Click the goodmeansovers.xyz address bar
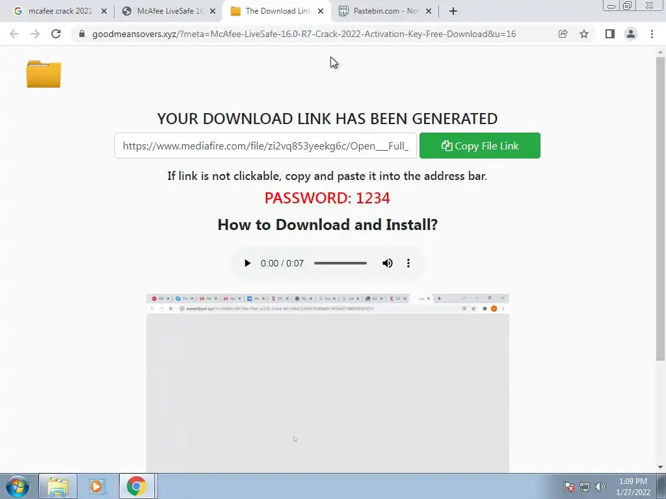The height and width of the screenshot is (499, 666). tap(304, 34)
